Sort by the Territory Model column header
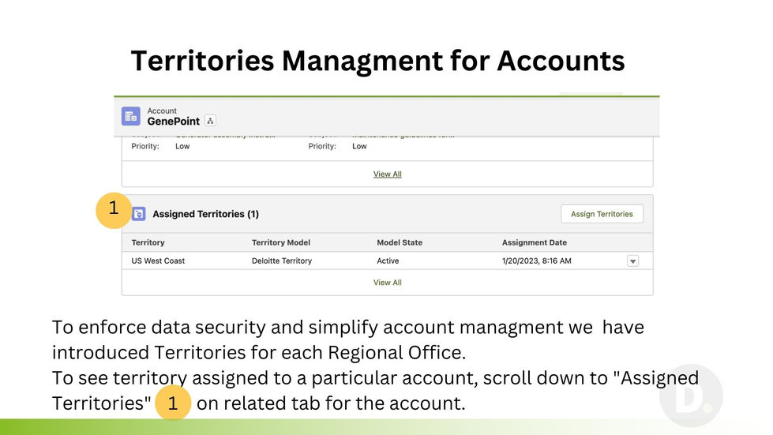 [x=281, y=242]
